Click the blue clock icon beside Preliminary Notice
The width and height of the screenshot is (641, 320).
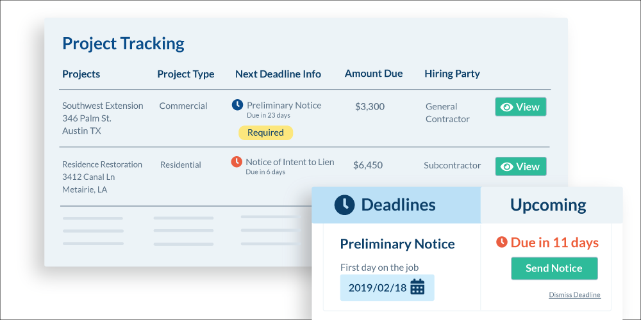237,105
